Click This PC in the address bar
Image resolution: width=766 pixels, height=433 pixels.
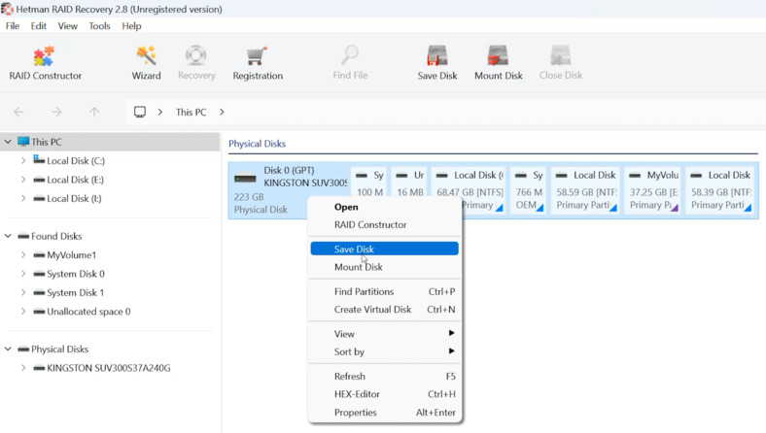point(191,113)
